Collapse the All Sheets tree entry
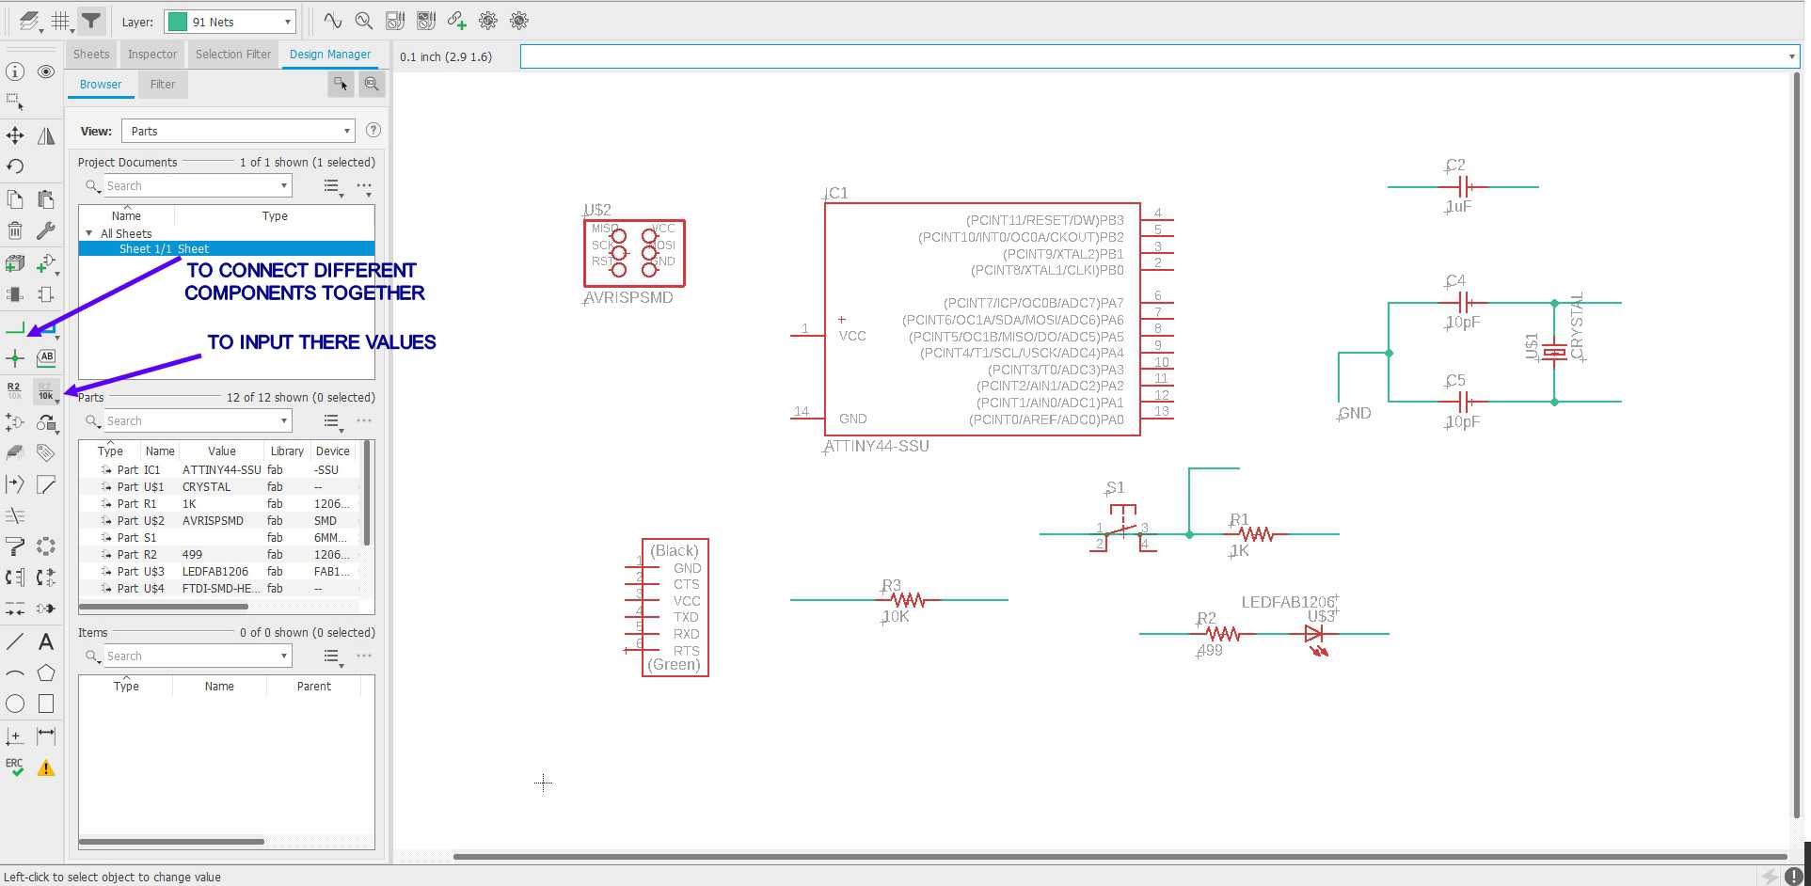The height and width of the screenshot is (886, 1811). coord(89,232)
